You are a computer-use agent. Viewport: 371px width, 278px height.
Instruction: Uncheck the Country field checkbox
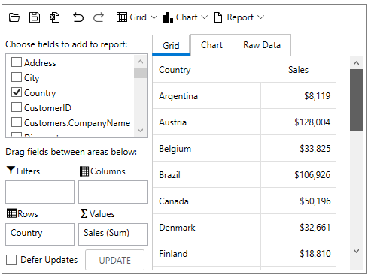(17, 92)
